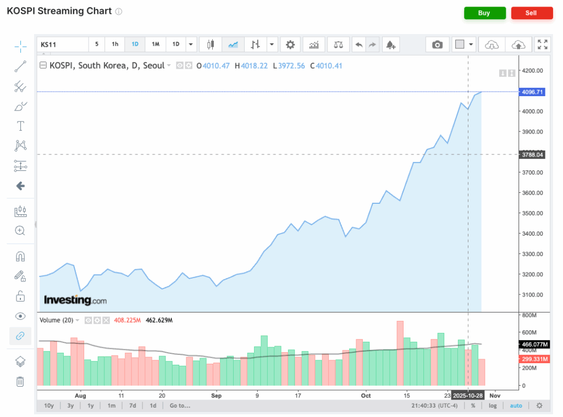Open chart settings with the gear icon
Image resolution: width=563 pixels, height=417 pixels.
[290, 45]
